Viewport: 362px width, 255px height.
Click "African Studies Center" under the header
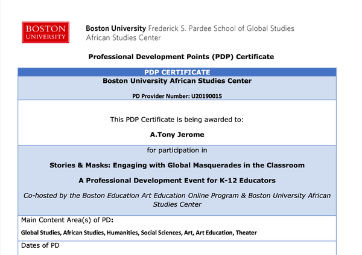click(123, 37)
